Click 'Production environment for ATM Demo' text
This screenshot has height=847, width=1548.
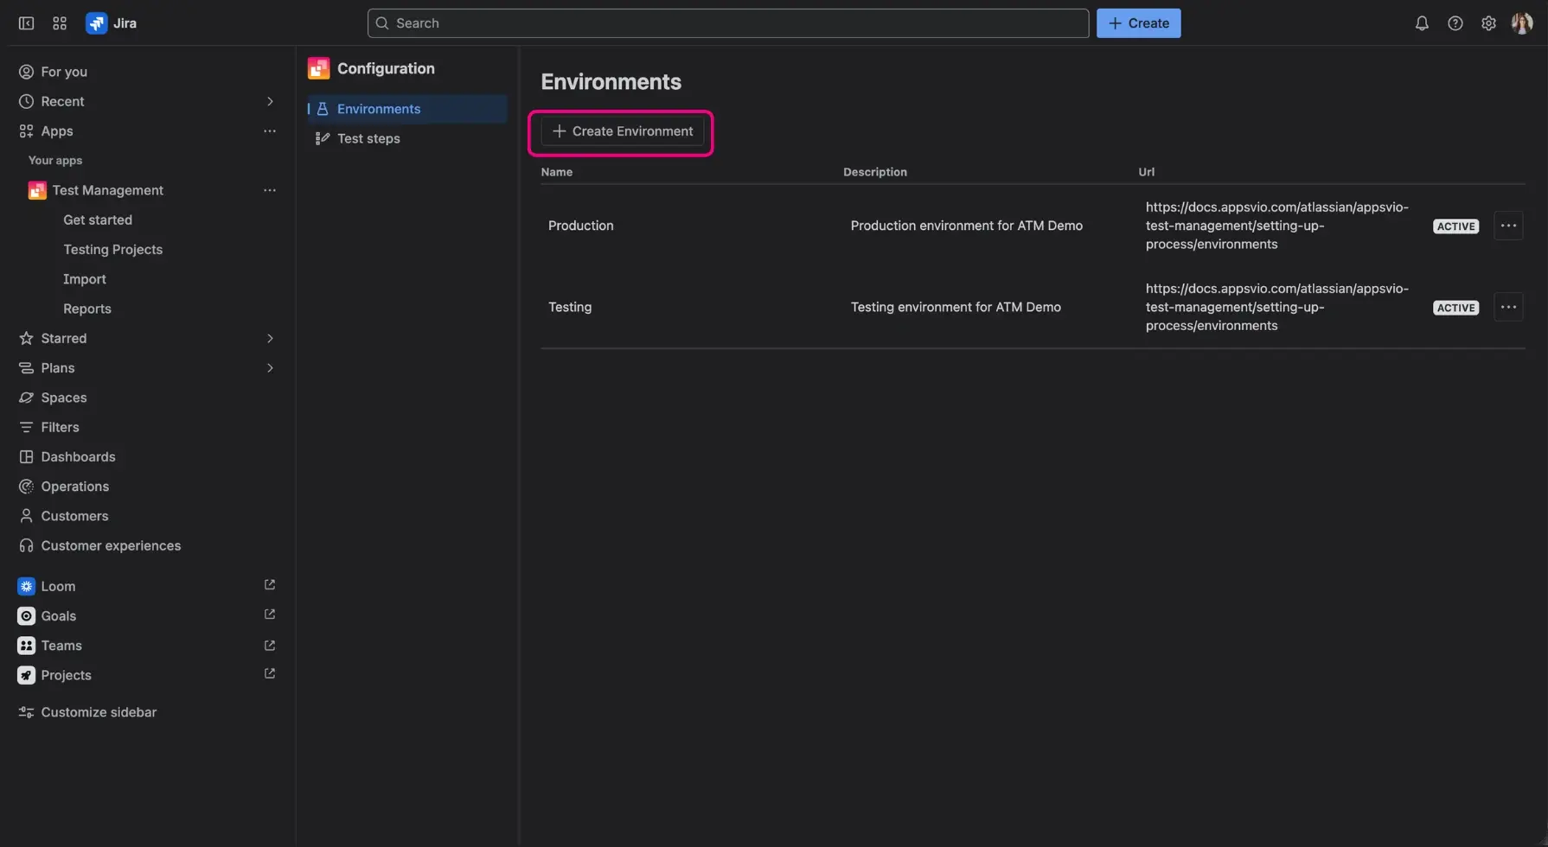[967, 226]
